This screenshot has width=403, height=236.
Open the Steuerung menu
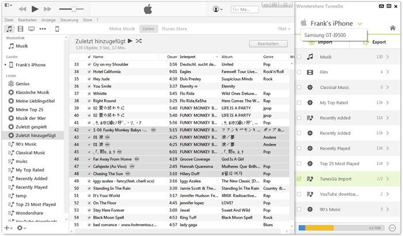coord(69,20)
